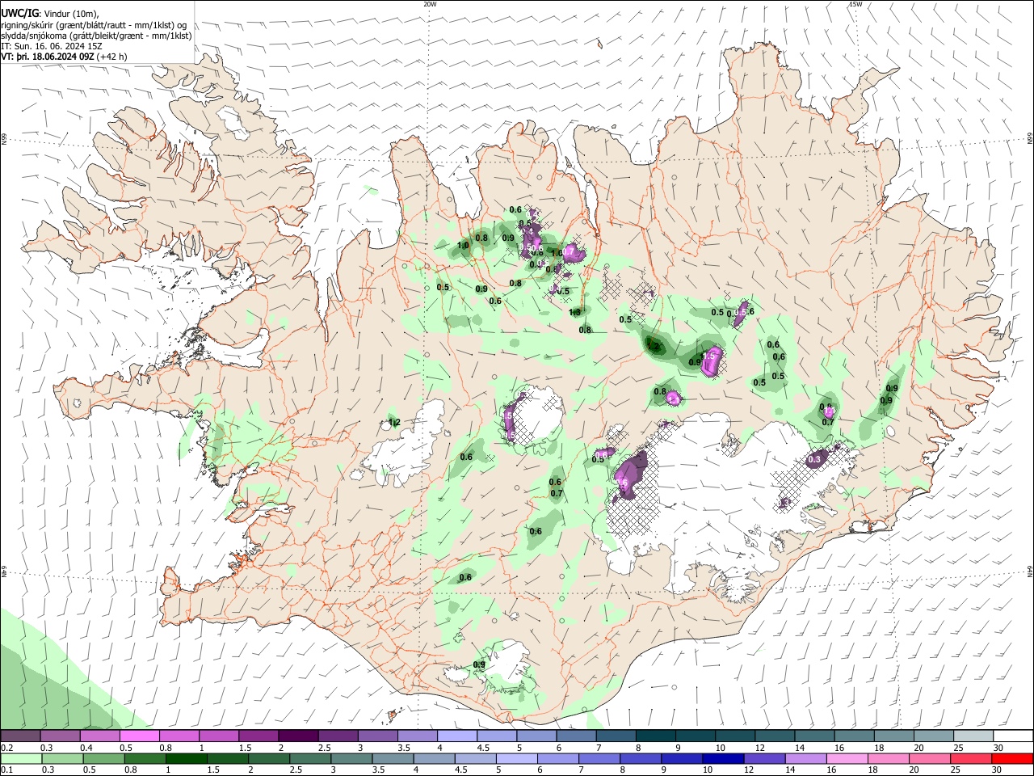Select the 'IT: Sun. 16. 06. 2024 15Z' line

click(52, 46)
